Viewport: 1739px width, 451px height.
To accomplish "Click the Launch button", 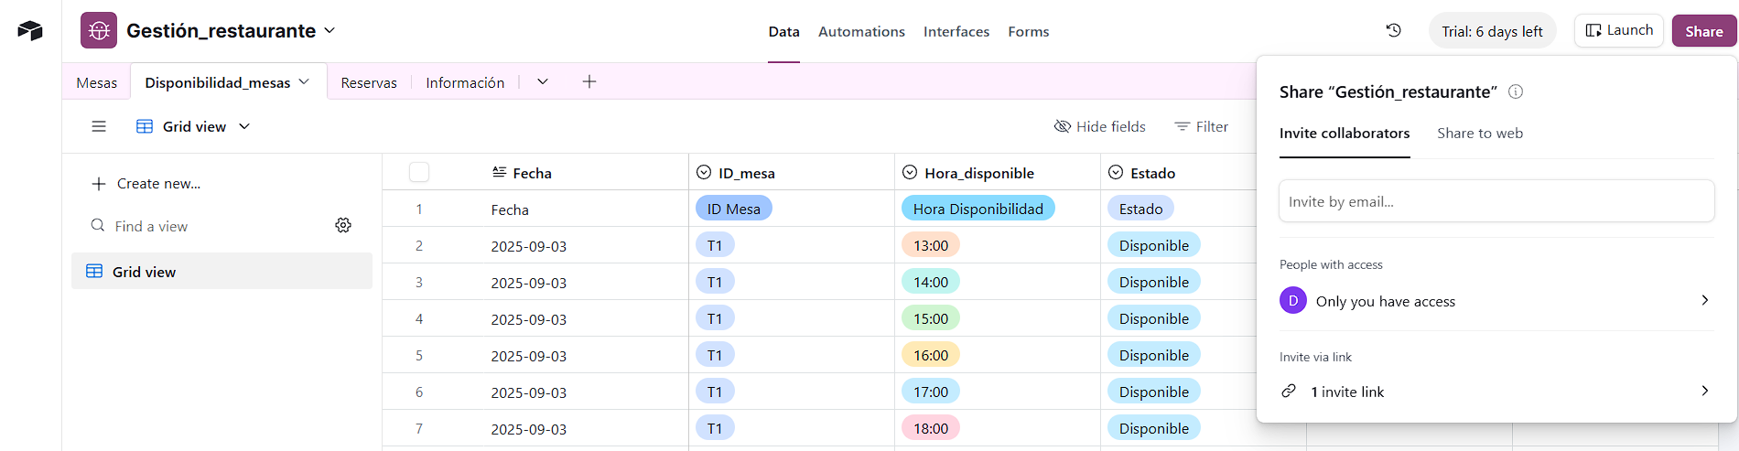I will [x=1618, y=30].
